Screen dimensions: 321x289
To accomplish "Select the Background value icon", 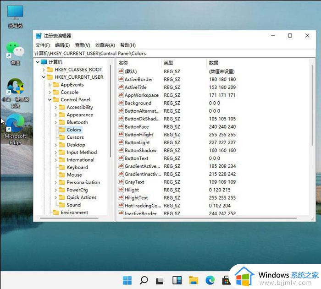I will [121, 103].
